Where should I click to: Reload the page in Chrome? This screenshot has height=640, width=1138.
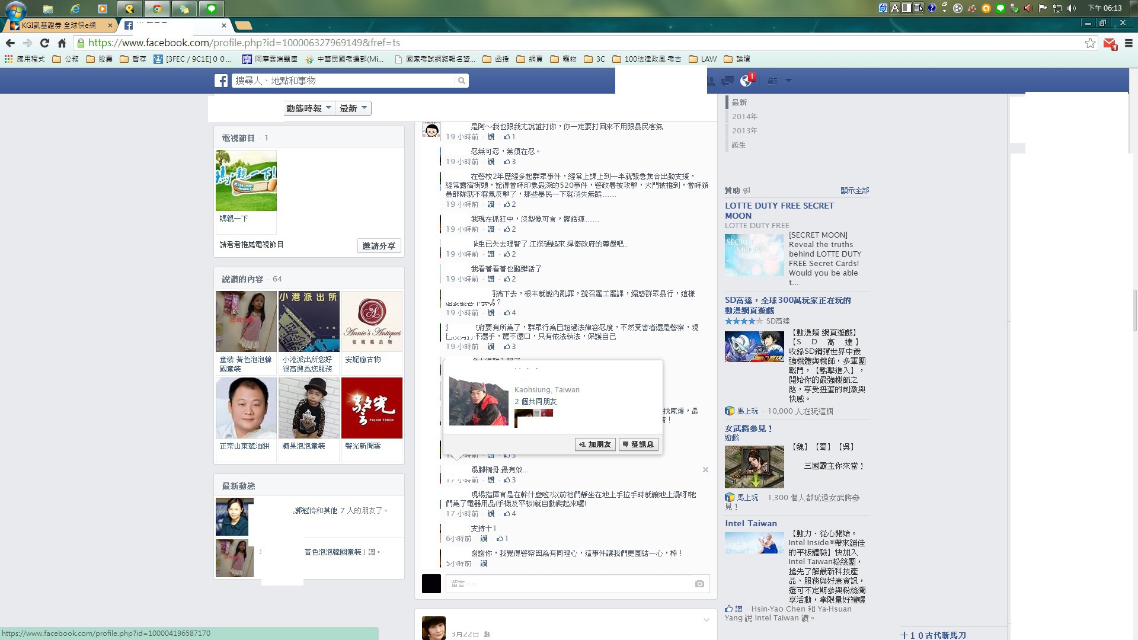[x=44, y=43]
